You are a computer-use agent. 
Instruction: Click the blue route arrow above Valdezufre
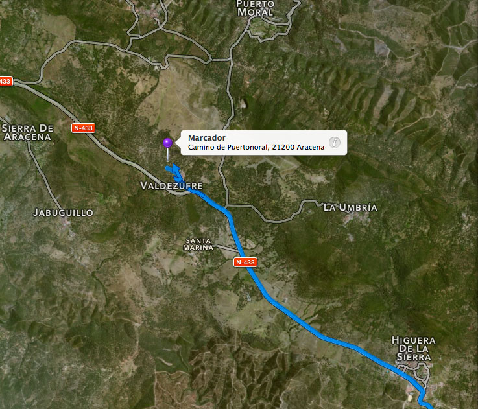176,169
